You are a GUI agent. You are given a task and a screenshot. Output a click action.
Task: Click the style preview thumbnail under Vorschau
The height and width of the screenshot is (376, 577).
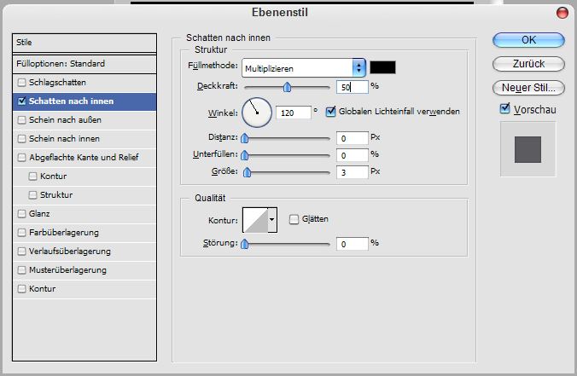click(x=527, y=149)
